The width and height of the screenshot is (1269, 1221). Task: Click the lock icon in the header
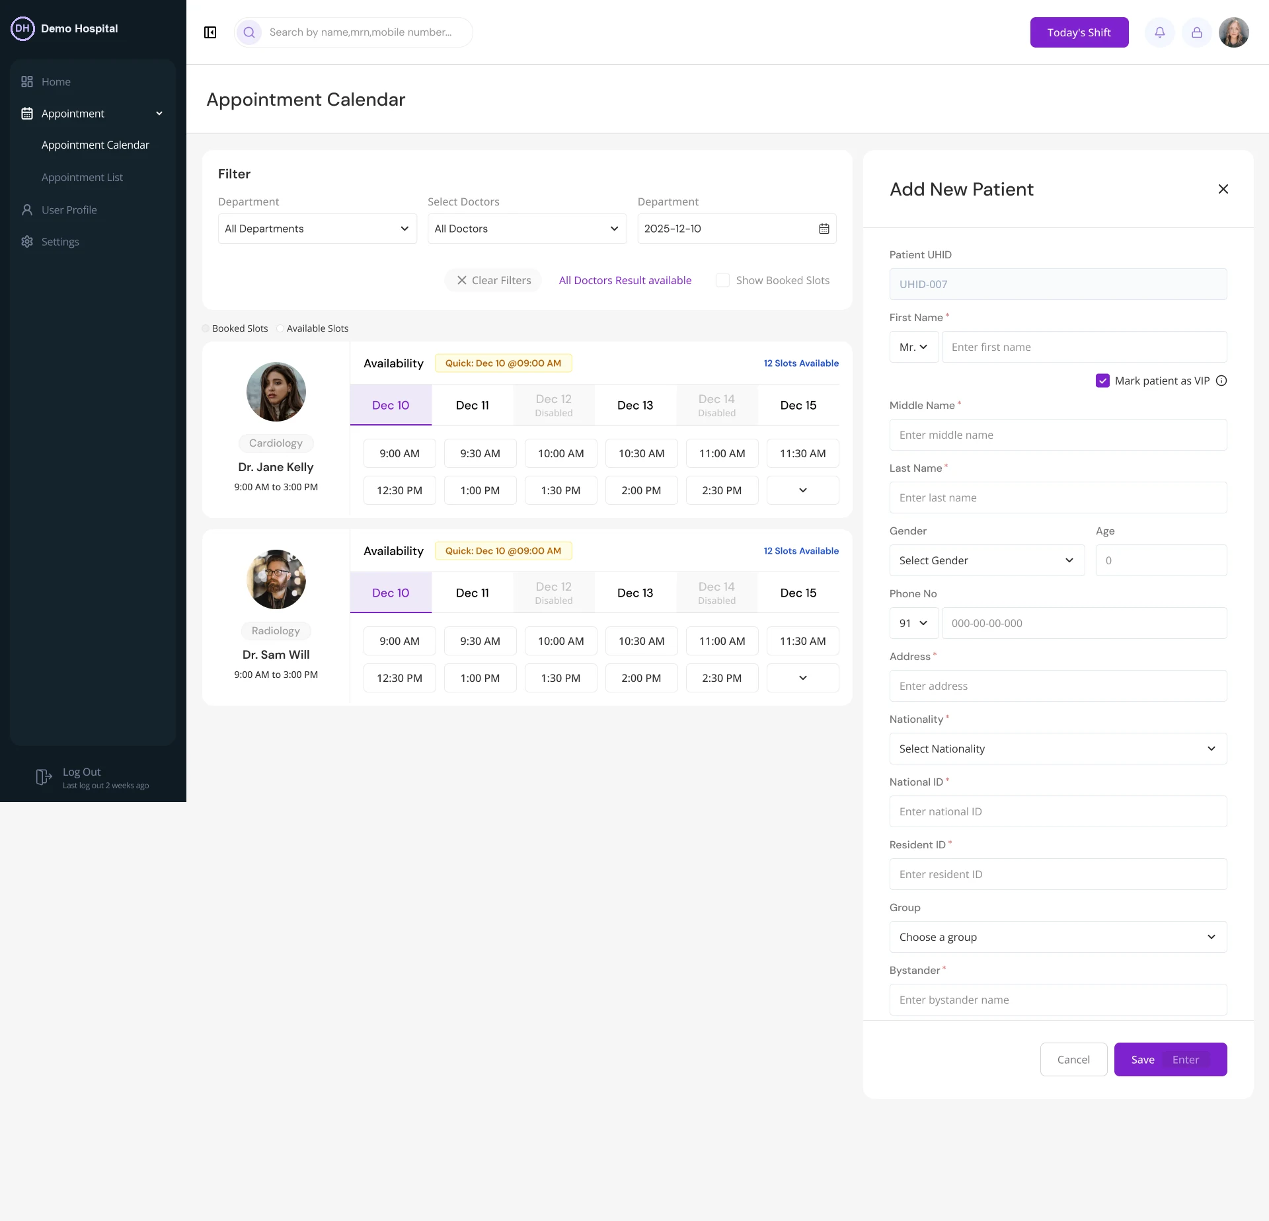1197,32
